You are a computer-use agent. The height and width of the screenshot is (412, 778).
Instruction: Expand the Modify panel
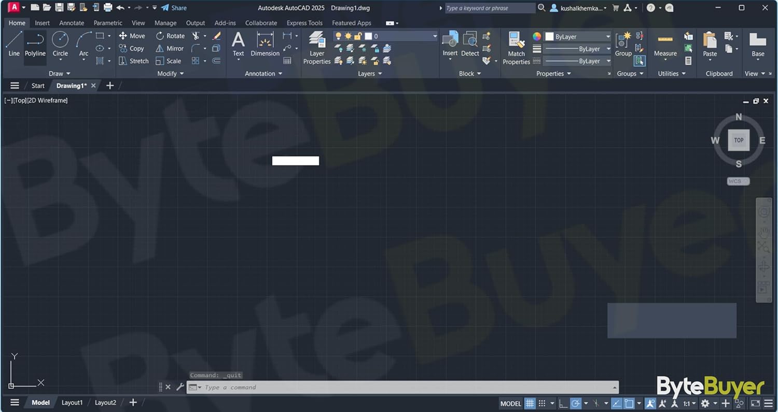[x=171, y=74]
